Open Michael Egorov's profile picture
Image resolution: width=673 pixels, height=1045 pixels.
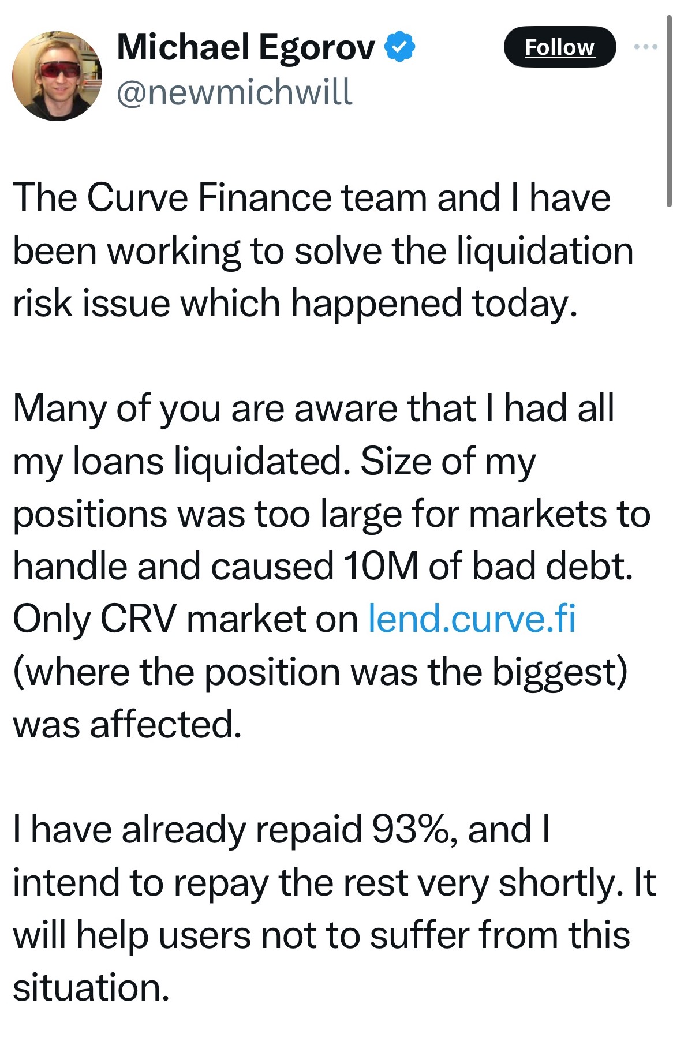[57, 76]
